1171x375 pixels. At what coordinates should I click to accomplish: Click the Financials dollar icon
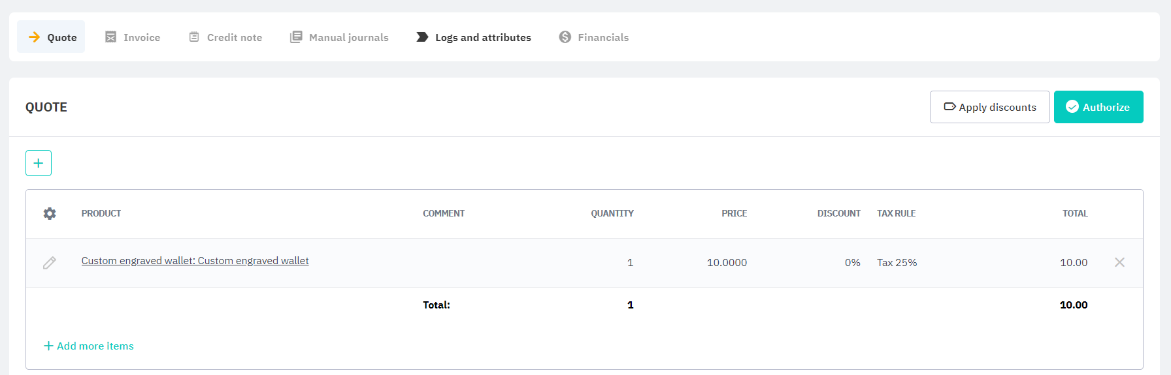tap(565, 37)
